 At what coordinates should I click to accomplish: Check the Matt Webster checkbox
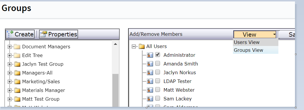(x=158, y=89)
